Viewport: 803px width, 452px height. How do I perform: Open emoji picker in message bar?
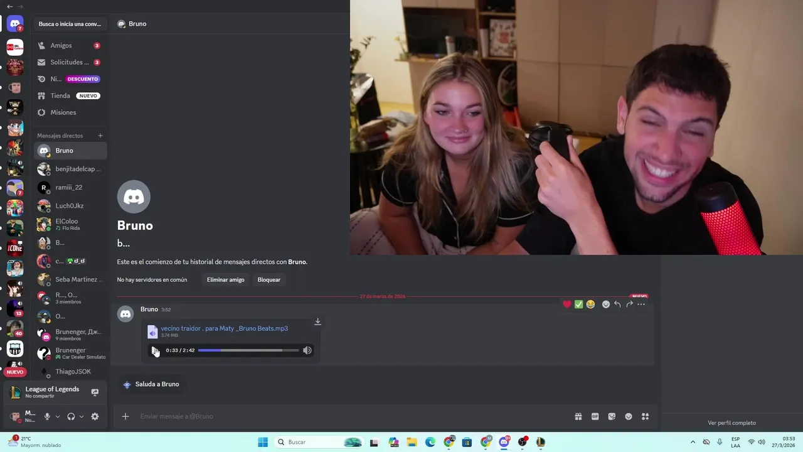629,416
